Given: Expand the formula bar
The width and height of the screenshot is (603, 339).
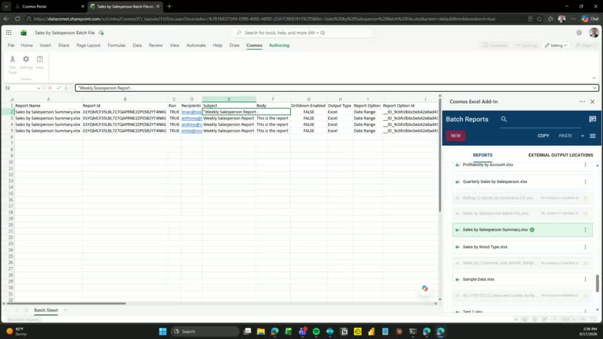Looking at the screenshot, I should (595, 88).
